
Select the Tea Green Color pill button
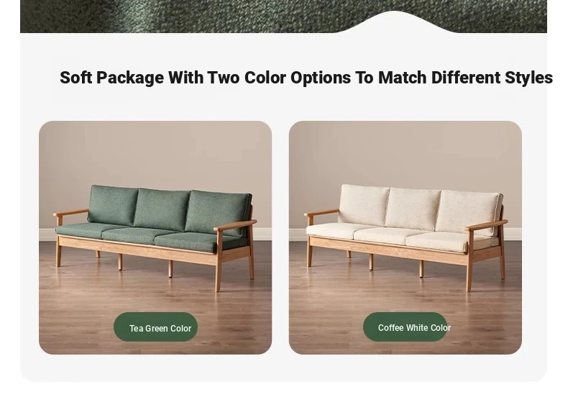point(155,327)
